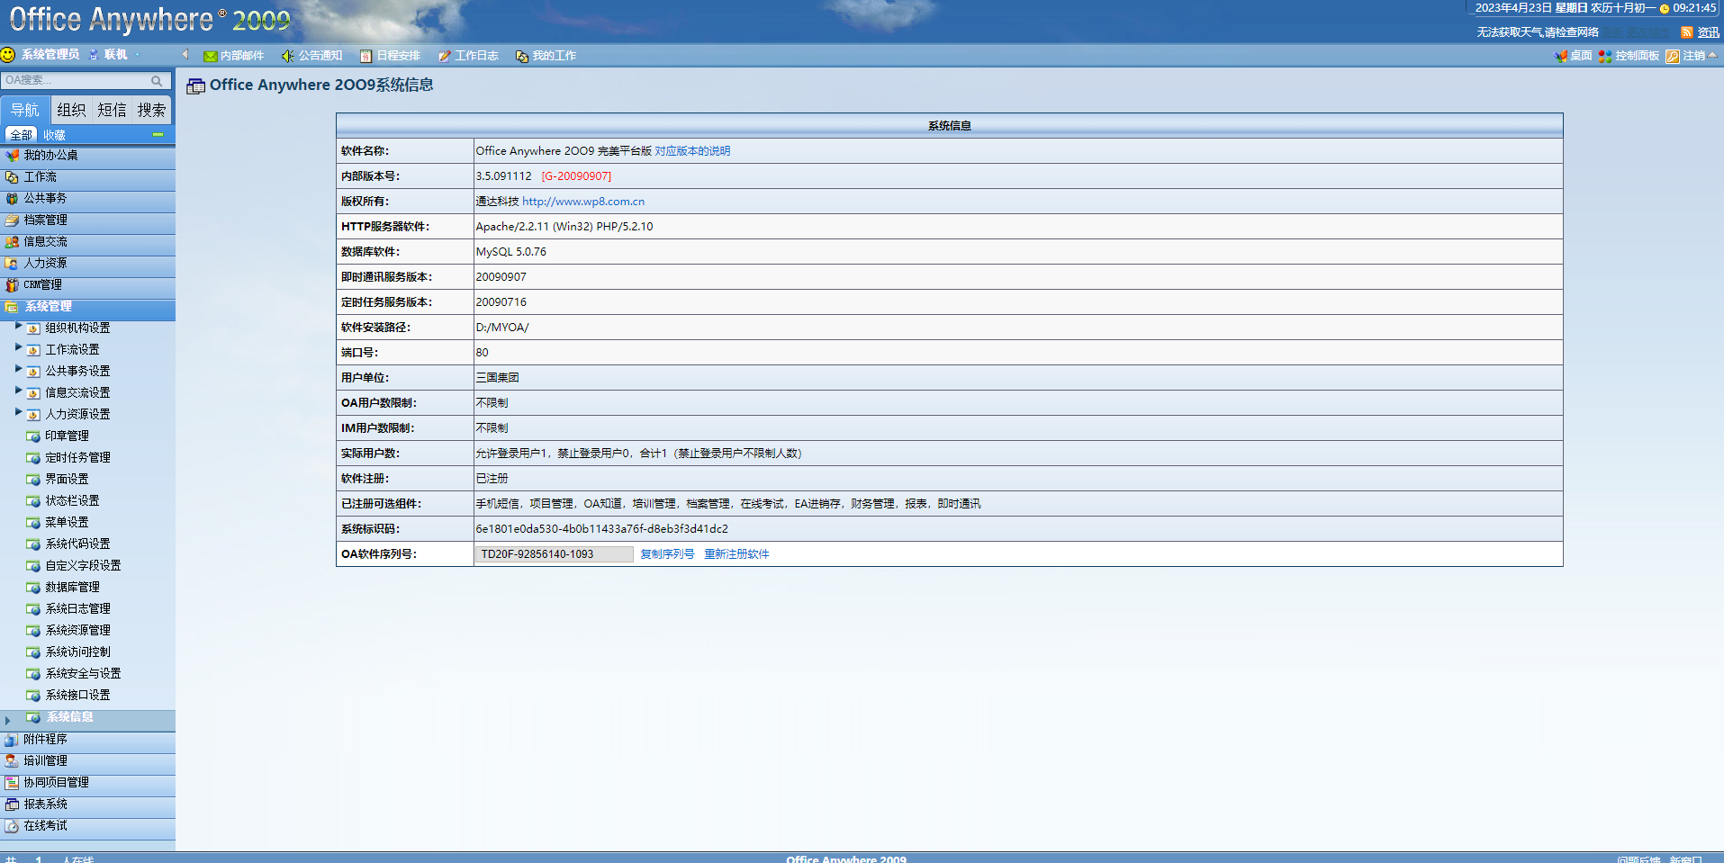Click the orange RSS 资讯 icon
Image resolution: width=1724 pixels, height=863 pixels.
[x=1687, y=32]
